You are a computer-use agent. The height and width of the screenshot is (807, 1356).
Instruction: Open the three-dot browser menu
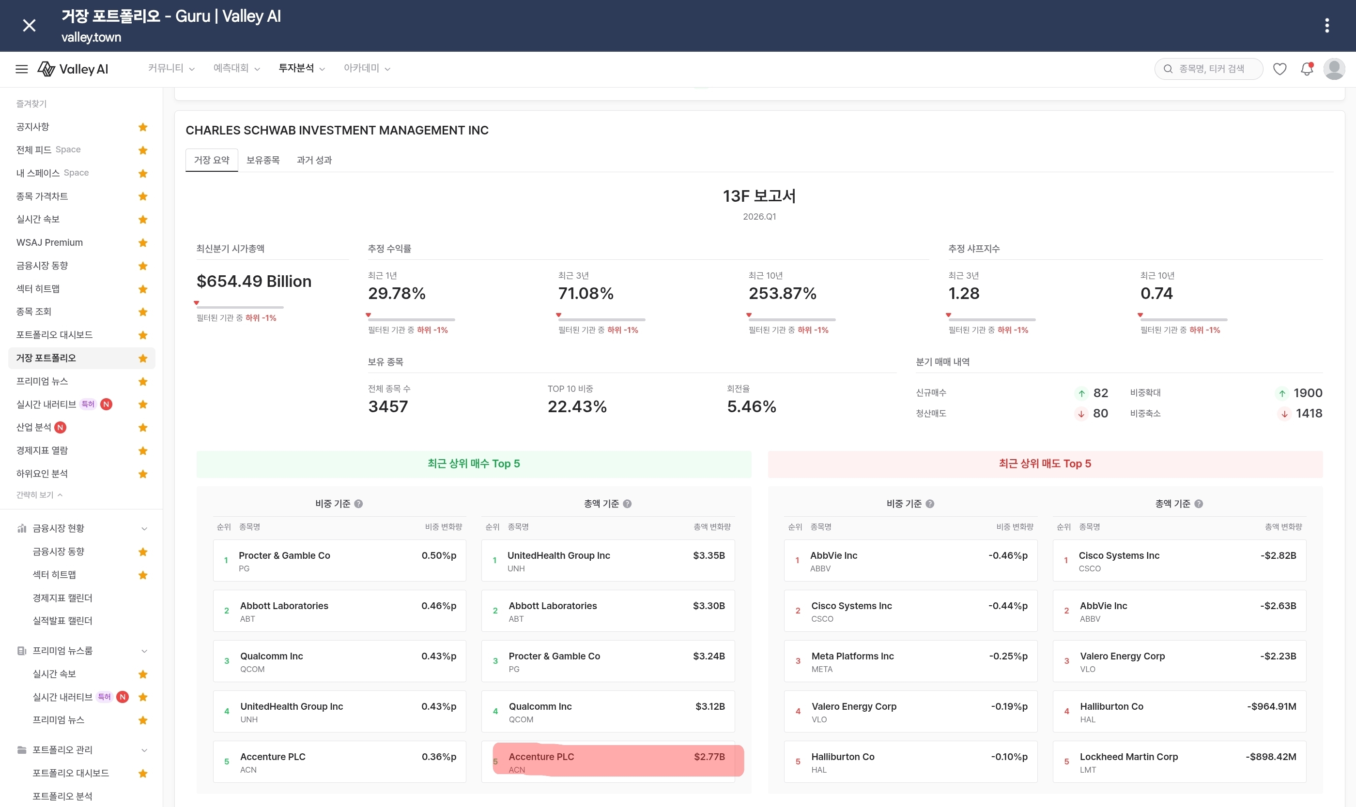(x=1327, y=26)
